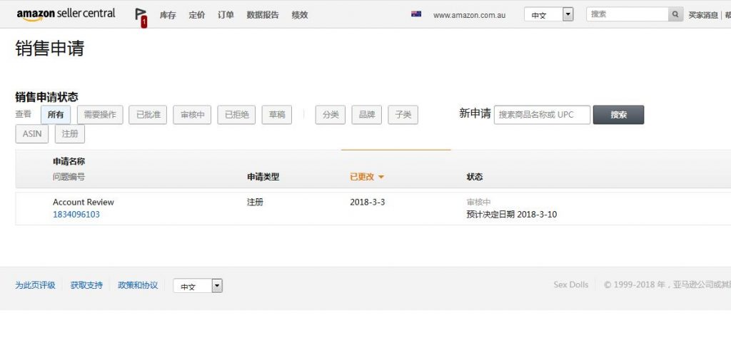Click the 搜索商品名称或 UPC input field
The width and height of the screenshot is (731, 338).
tap(542, 115)
